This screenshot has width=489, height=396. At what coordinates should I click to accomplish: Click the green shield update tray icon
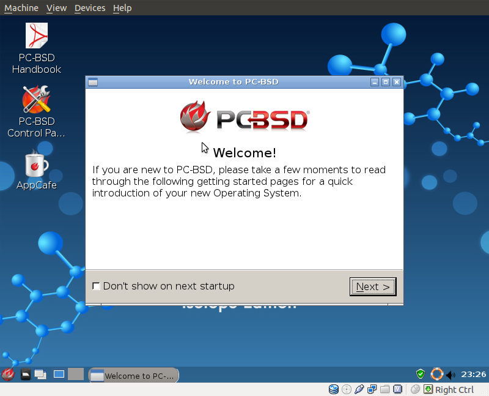pyautogui.click(x=421, y=374)
